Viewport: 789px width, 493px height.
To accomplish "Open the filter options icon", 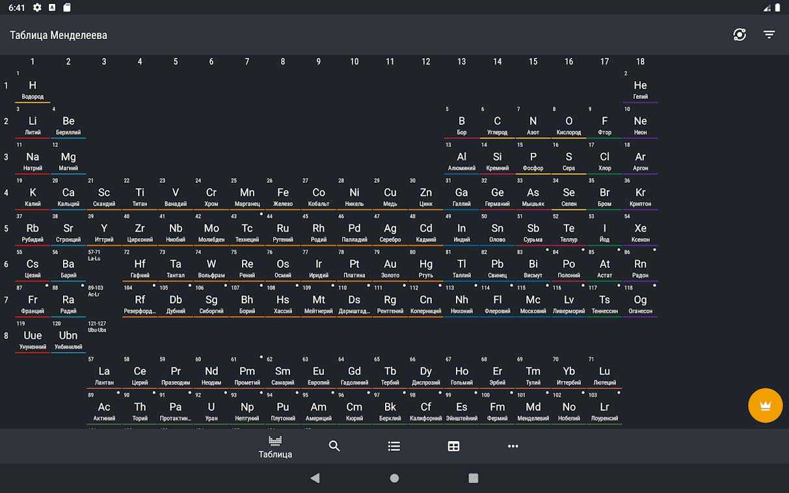I will [x=769, y=35].
